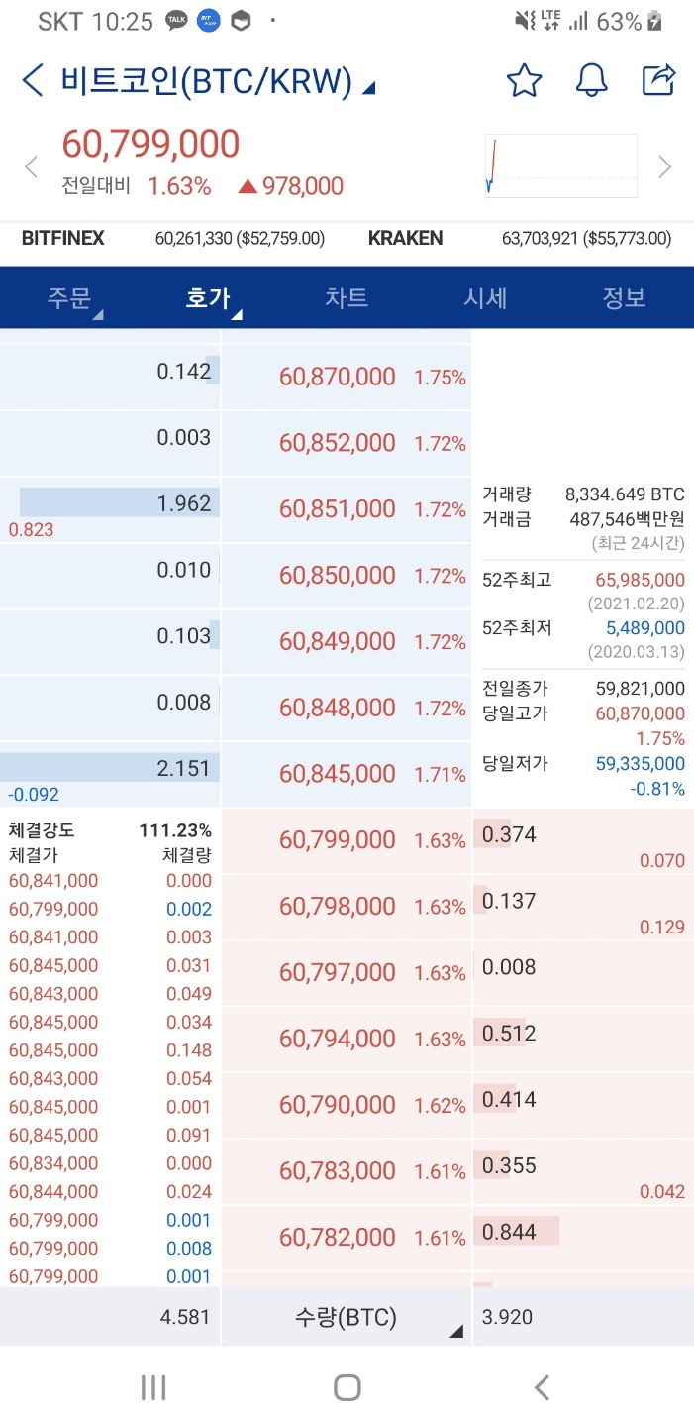Tap the back arrow beside 비트코인 title
The height and width of the screenshot is (1427, 694).
coord(33,80)
